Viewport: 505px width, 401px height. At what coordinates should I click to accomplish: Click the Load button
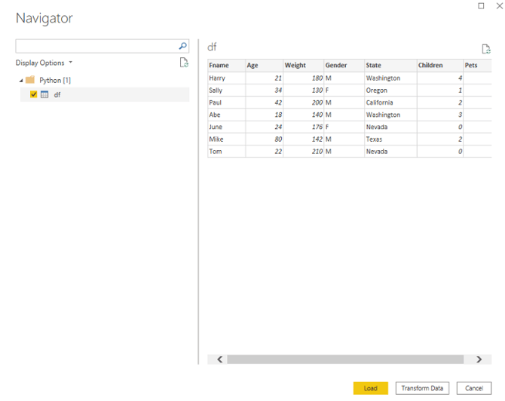tap(370, 388)
